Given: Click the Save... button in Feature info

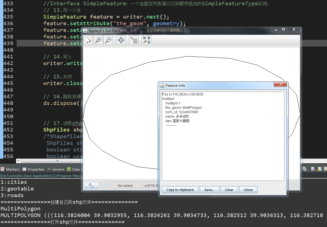Looking at the screenshot, I should point(210,190).
